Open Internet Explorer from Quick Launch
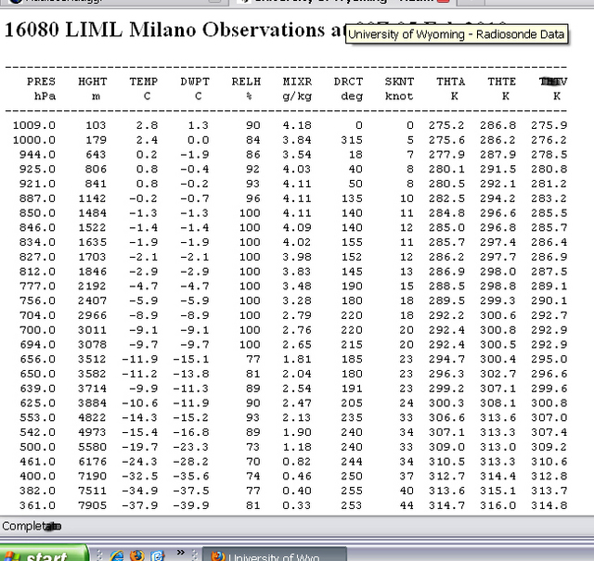Screen dimensions: 594x561 (117, 555)
